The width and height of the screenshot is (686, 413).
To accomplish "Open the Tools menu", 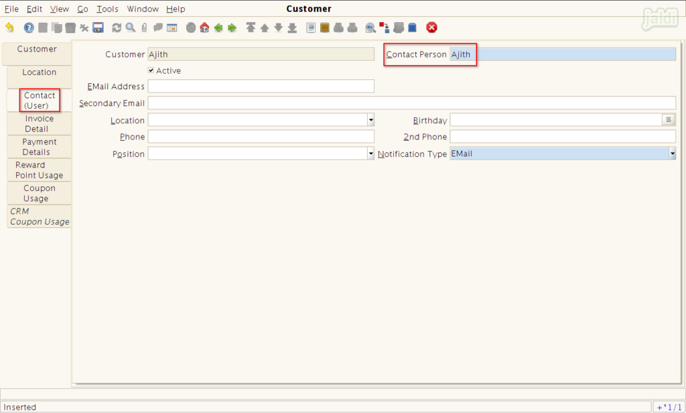I will pos(107,9).
